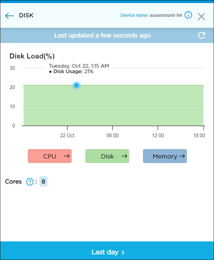The image size is (214, 260).
Task: Switch to the Memory metric view
Action: click(x=165, y=156)
